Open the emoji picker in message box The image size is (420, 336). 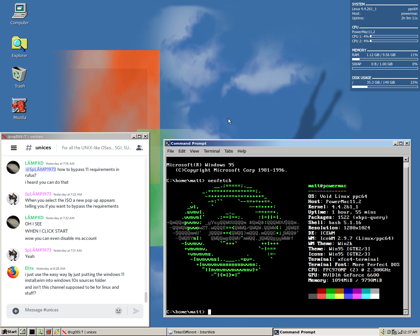(x=118, y=311)
